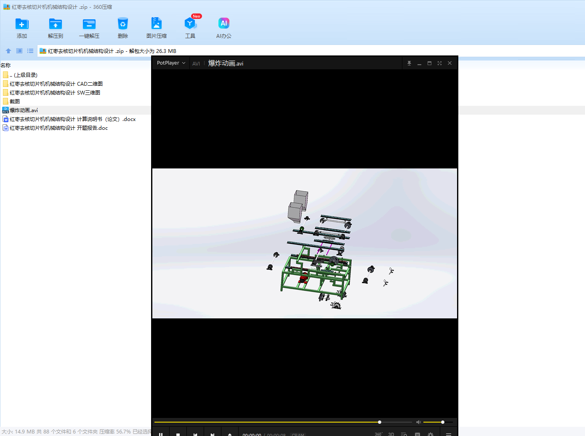Open the 工具 (Tools) menu
The height and width of the screenshot is (436, 585).
pos(190,24)
